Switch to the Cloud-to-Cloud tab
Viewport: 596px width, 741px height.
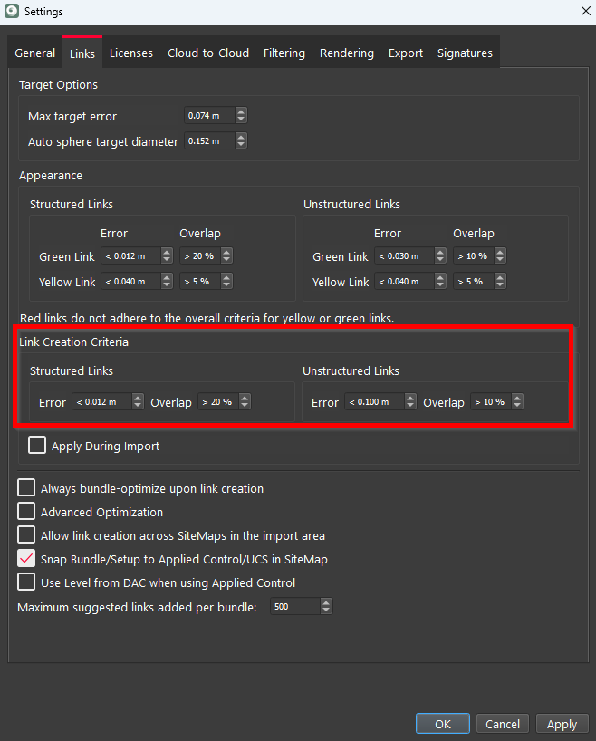[208, 53]
